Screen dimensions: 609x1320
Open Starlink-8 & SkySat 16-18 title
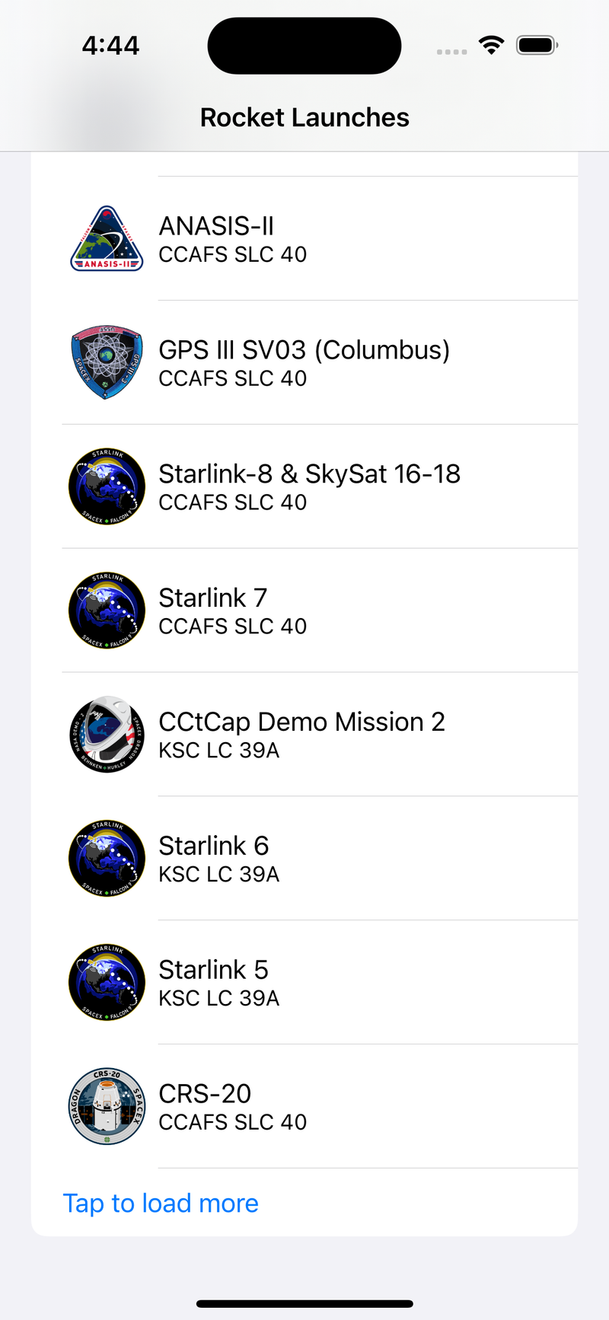click(x=309, y=474)
